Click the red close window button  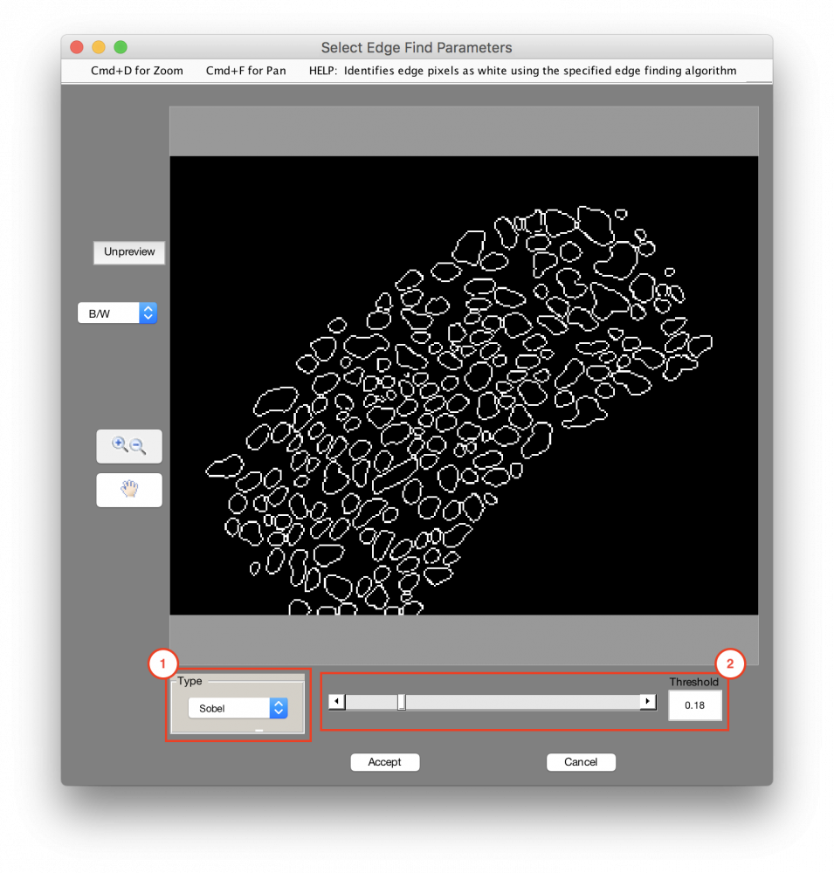tap(77, 47)
